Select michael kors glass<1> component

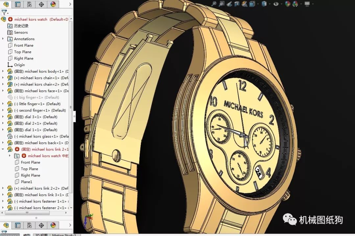38,136
